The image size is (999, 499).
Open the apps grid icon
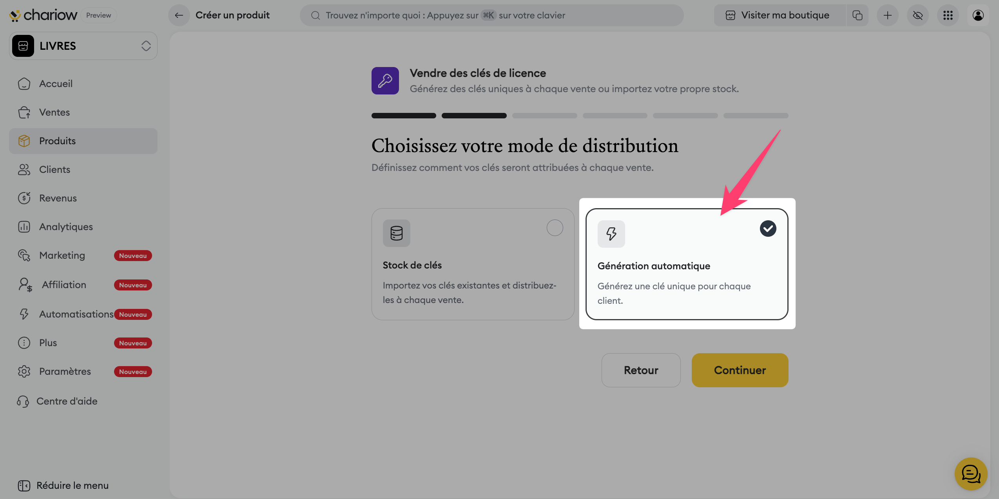(948, 15)
